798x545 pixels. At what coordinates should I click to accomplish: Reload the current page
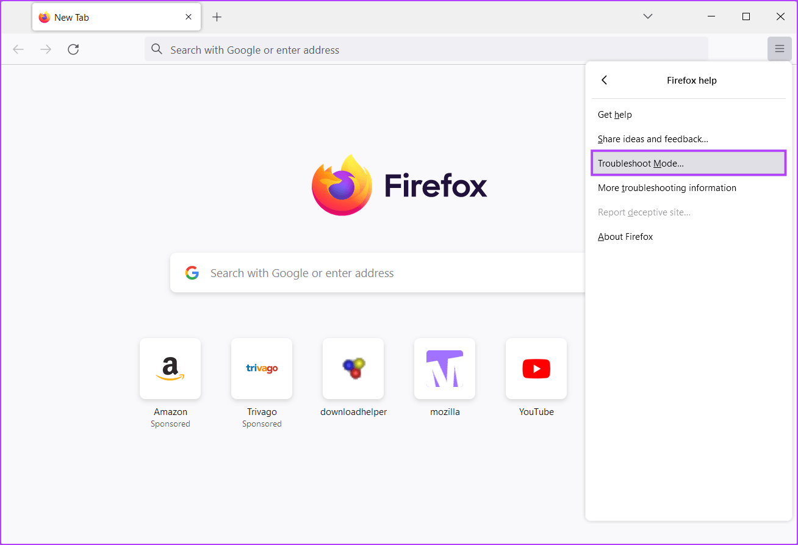tap(73, 49)
